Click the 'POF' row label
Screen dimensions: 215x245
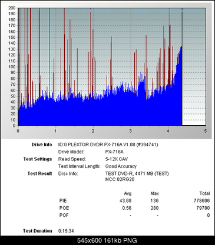pos(64,215)
